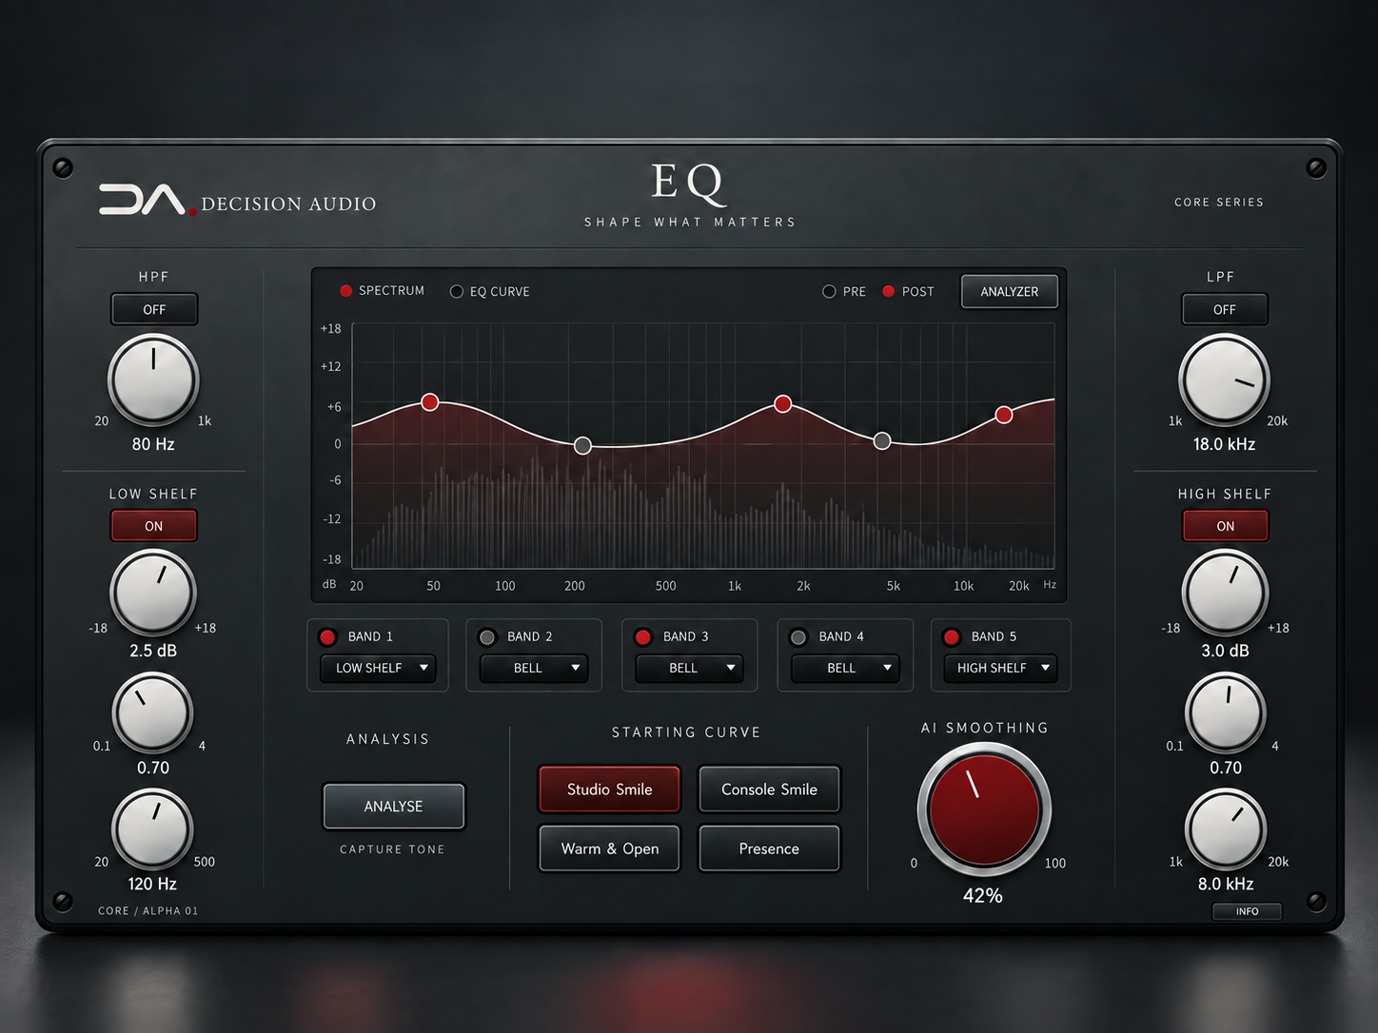Select the Studio Smile starting curve
The width and height of the screenshot is (1378, 1033).
pyautogui.click(x=610, y=789)
